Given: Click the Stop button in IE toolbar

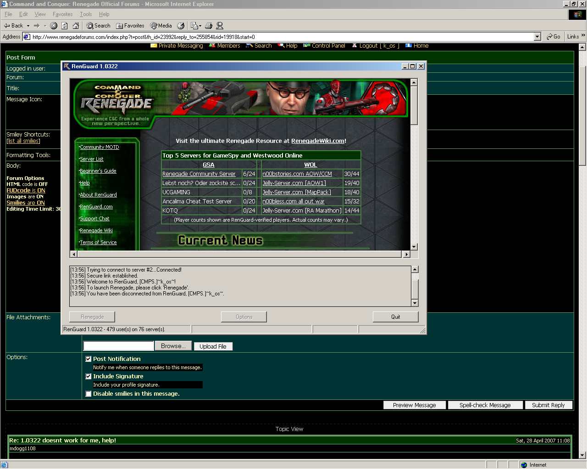Looking at the screenshot, I should (x=54, y=26).
